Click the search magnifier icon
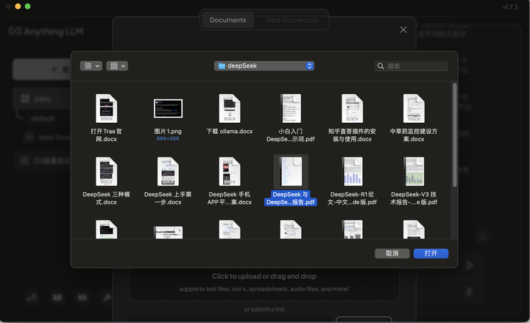This screenshot has height=323, width=530. [381, 66]
